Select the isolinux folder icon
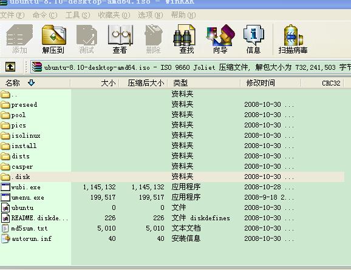The height and width of the screenshot is (270, 351). [x=5, y=135]
